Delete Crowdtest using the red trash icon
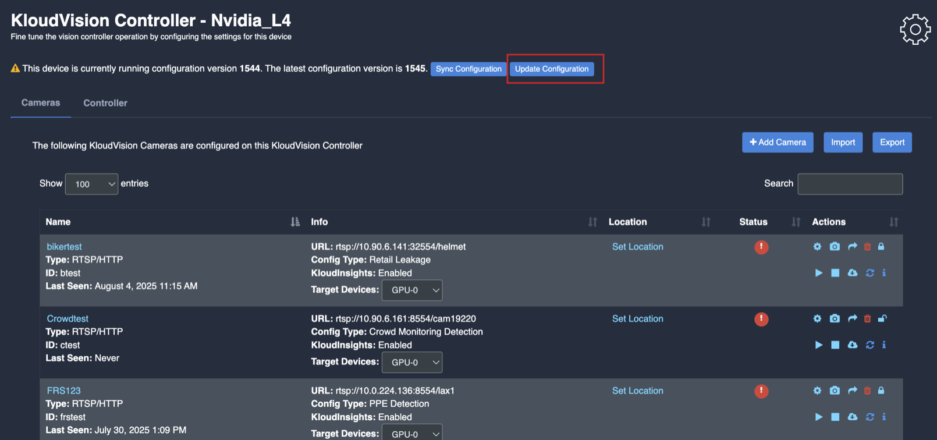This screenshot has width=937, height=440. 867,319
